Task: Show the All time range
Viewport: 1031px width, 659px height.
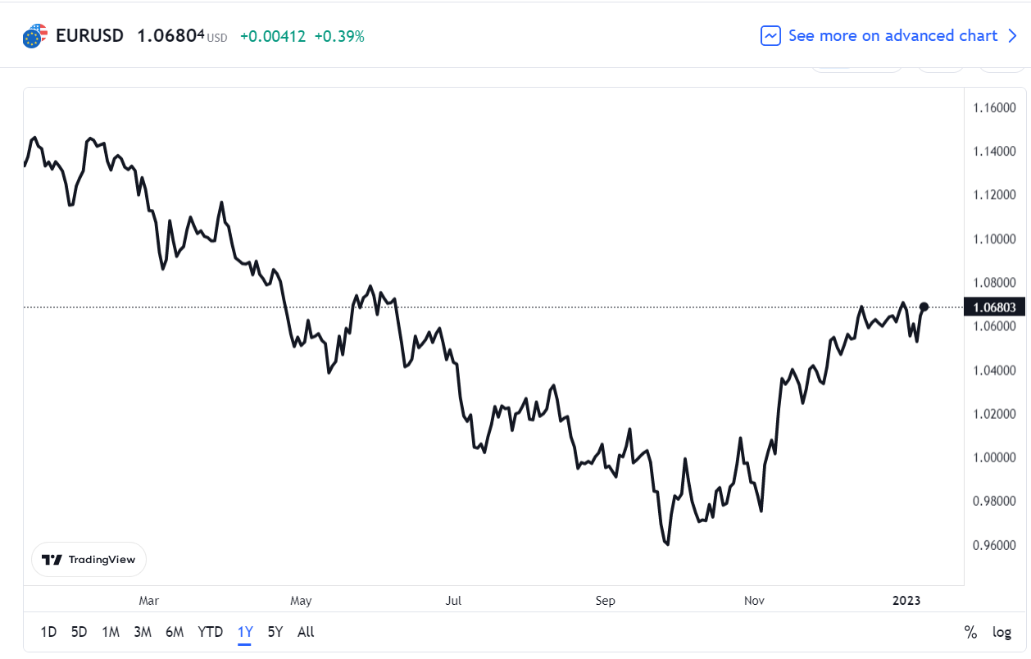Action: click(306, 632)
